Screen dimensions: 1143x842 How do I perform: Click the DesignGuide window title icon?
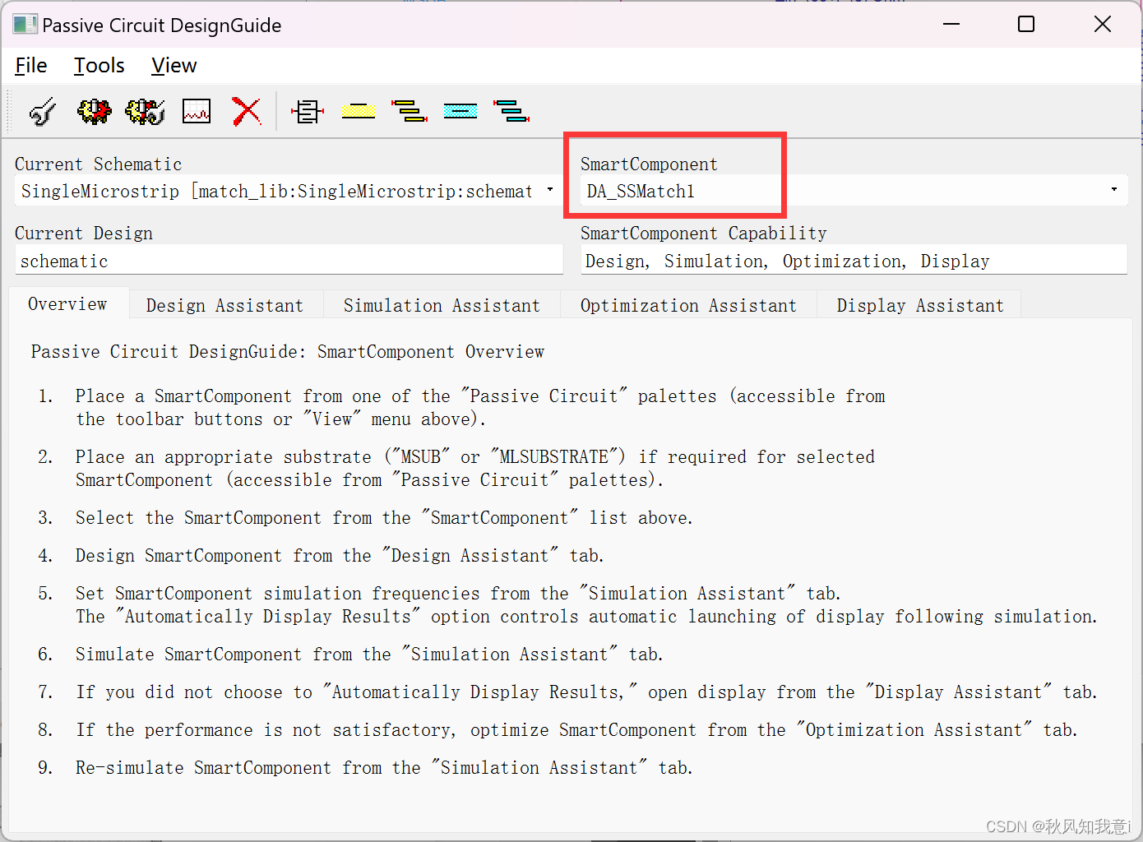tap(25, 25)
